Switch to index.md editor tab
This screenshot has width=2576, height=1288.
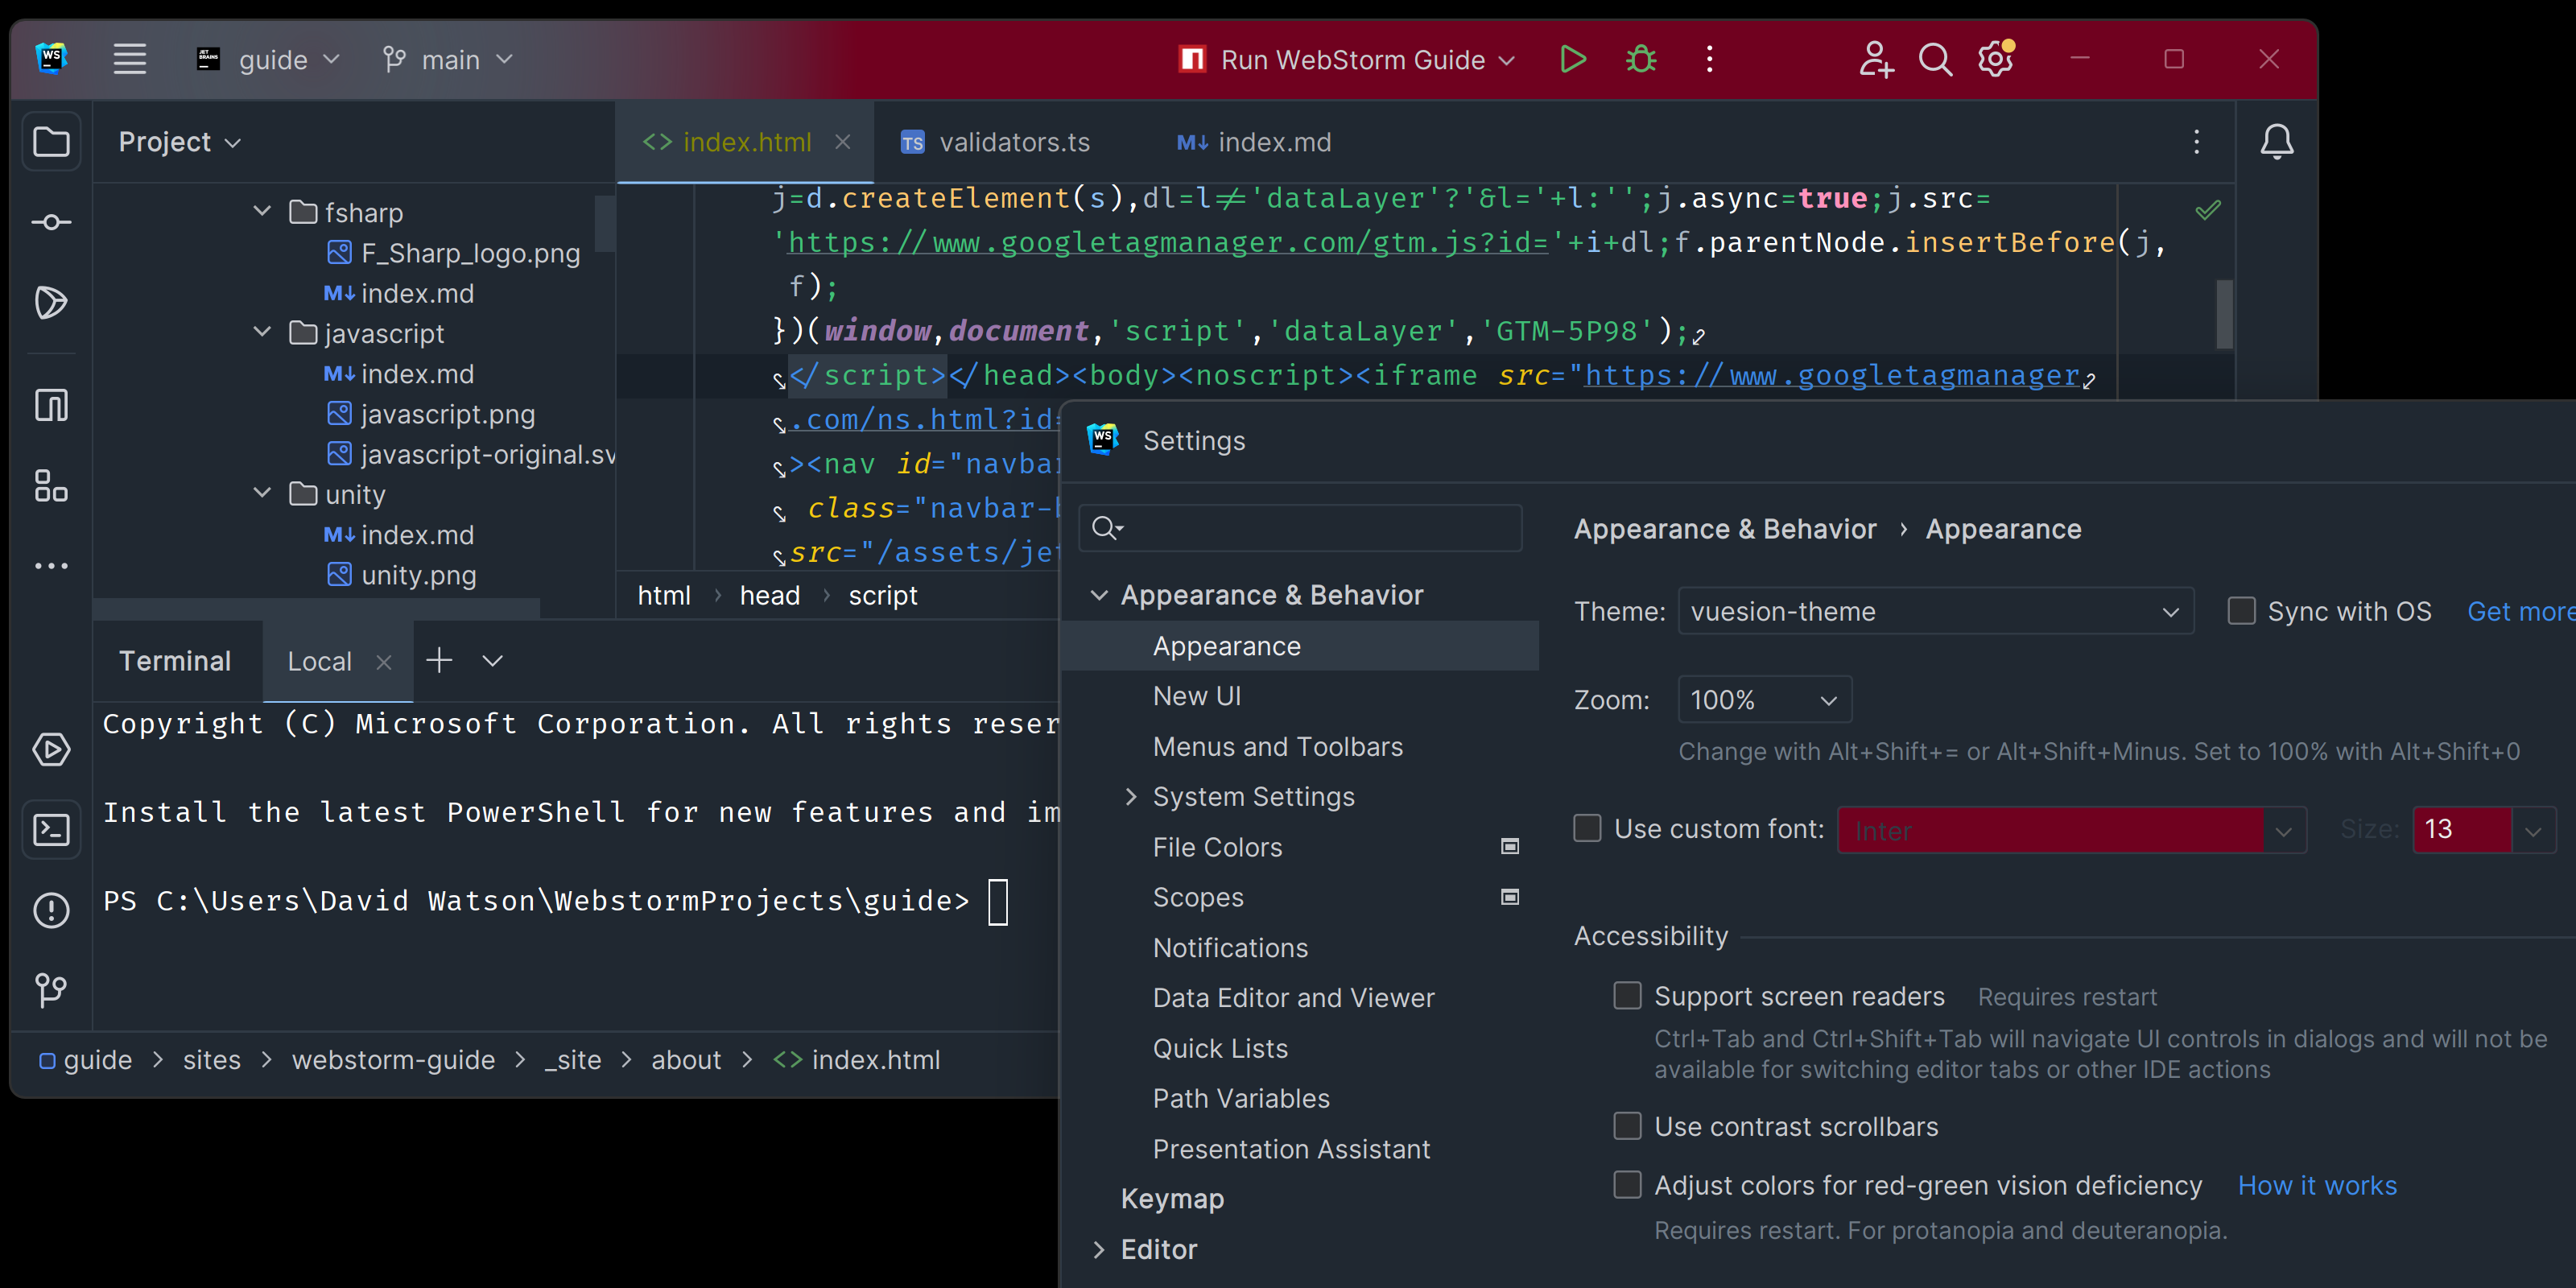click(x=1253, y=142)
